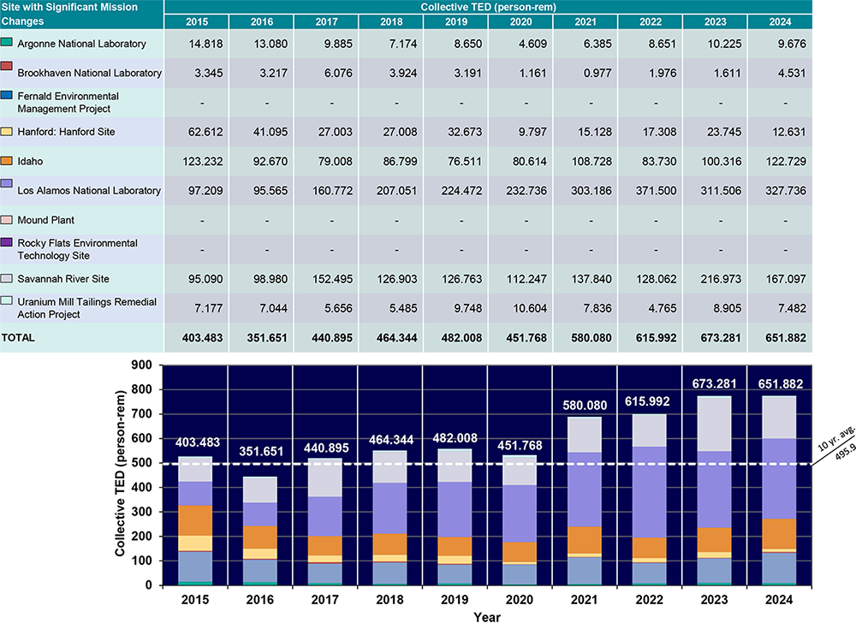Select the 2015 column header

195,22
